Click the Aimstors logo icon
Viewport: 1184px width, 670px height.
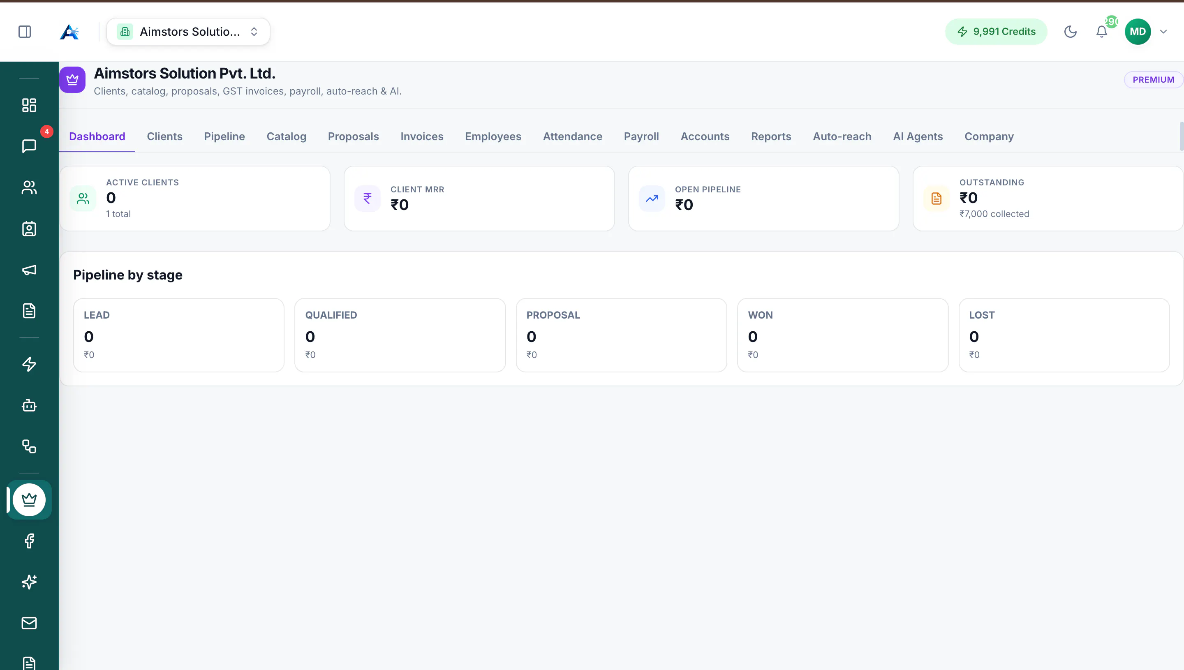coord(69,32)
